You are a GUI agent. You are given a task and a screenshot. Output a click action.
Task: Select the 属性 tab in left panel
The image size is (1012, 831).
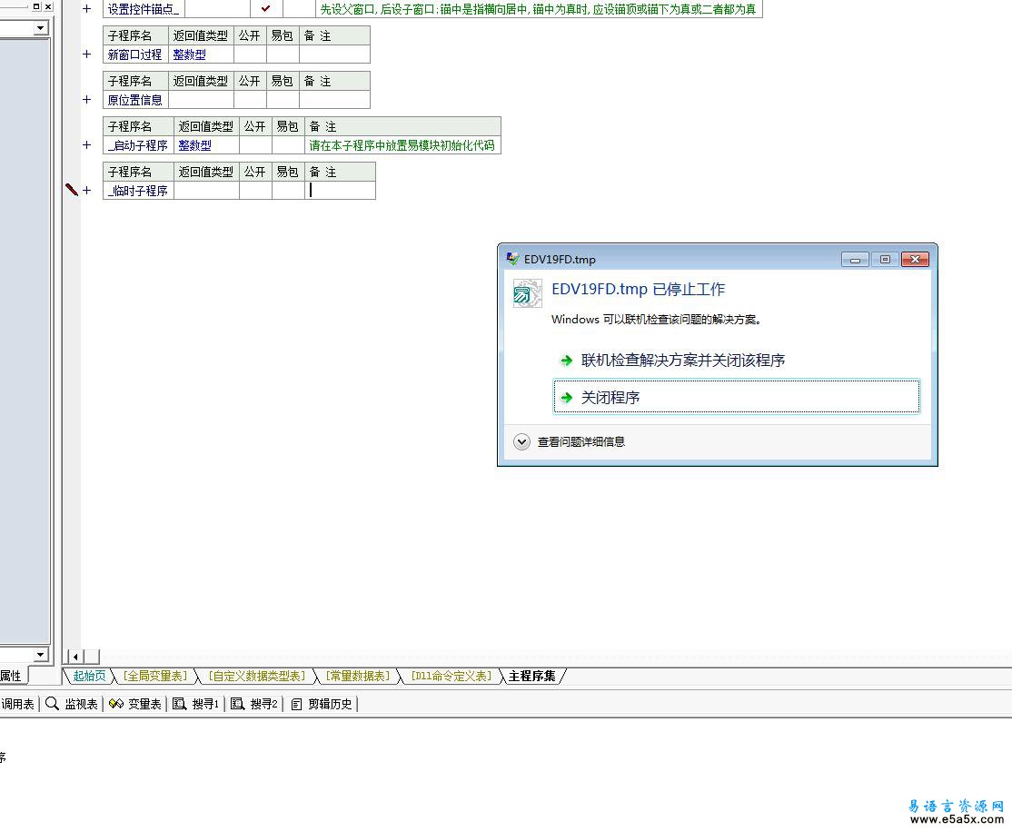(x=10, y=676)
